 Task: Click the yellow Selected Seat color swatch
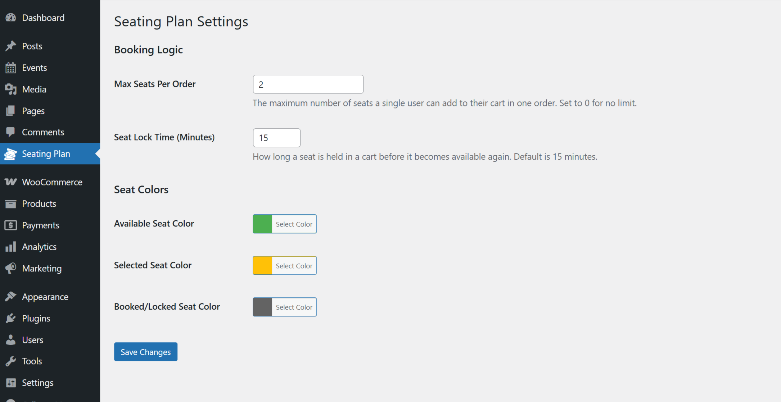tap(262, 265)
